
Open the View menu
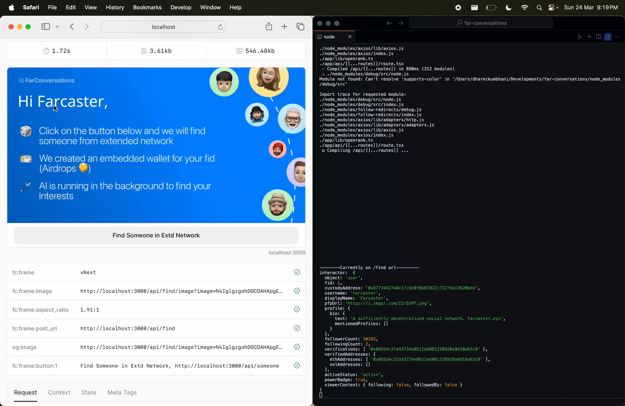click(91, 8)
